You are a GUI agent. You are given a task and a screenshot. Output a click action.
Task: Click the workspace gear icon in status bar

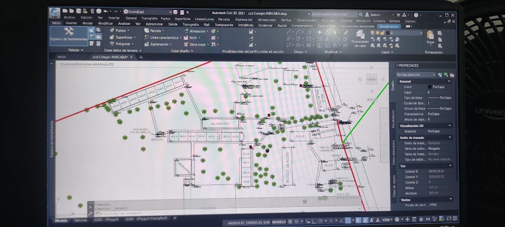click(397, 219)
